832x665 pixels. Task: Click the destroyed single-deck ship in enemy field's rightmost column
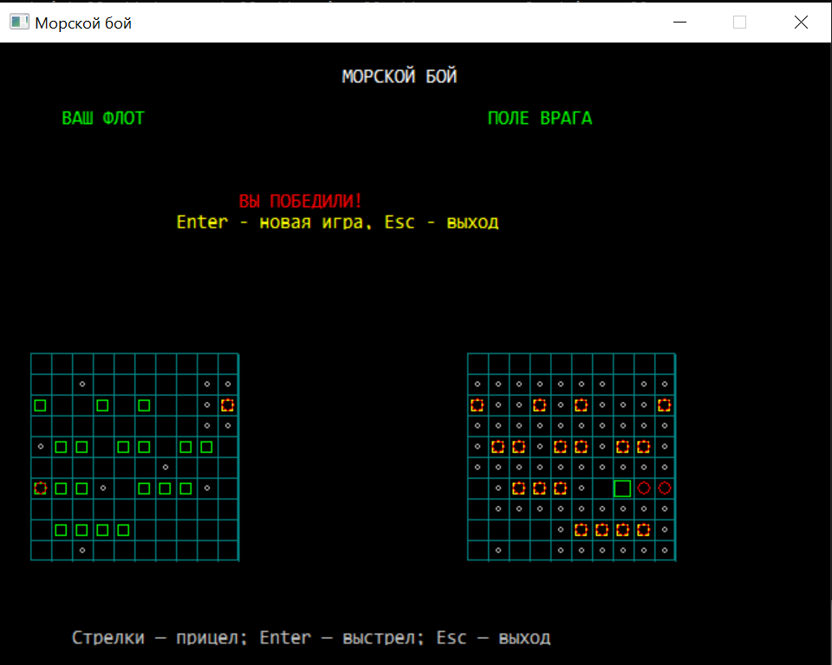[665, 406]
